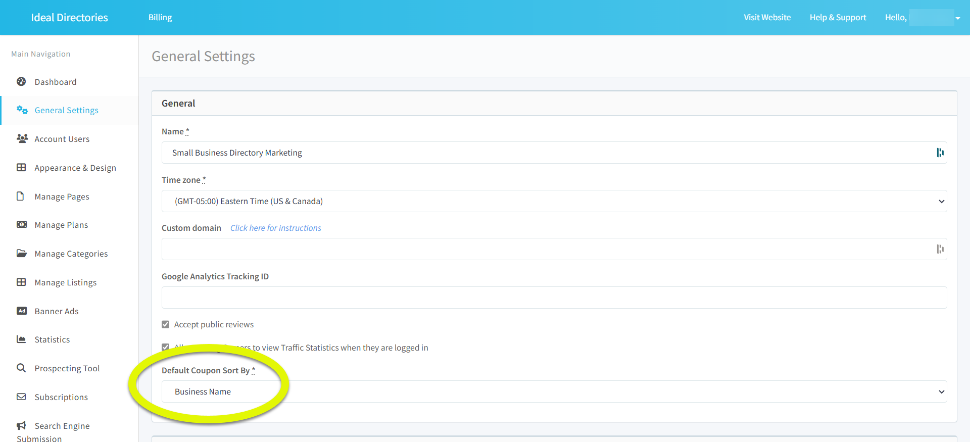Click the Account Users people icon
970x442 pixels.
click(22, 138)
